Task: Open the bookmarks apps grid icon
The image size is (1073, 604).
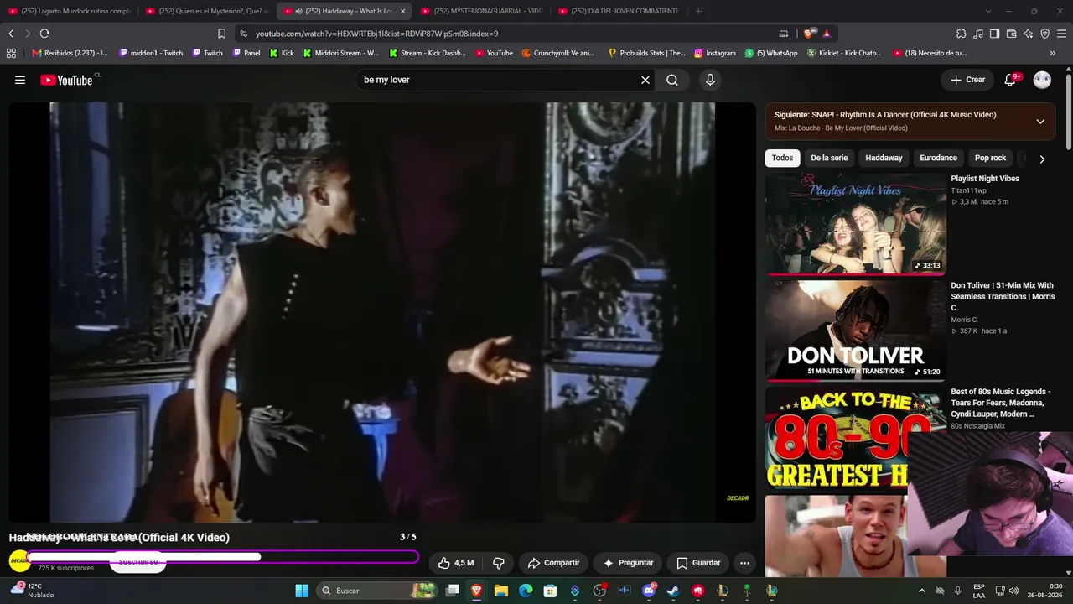Action: point(11,53)
